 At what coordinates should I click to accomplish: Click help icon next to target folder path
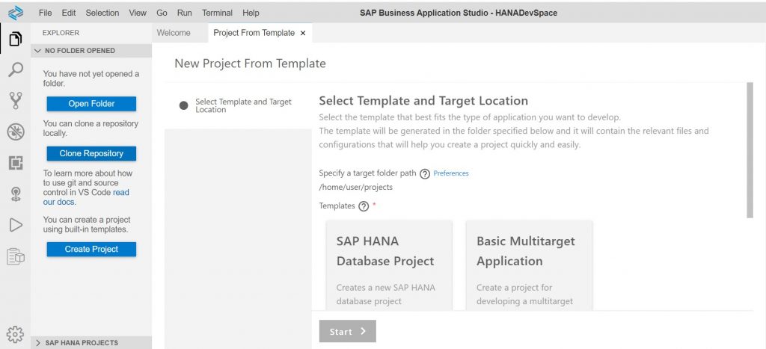pos(425,174)
